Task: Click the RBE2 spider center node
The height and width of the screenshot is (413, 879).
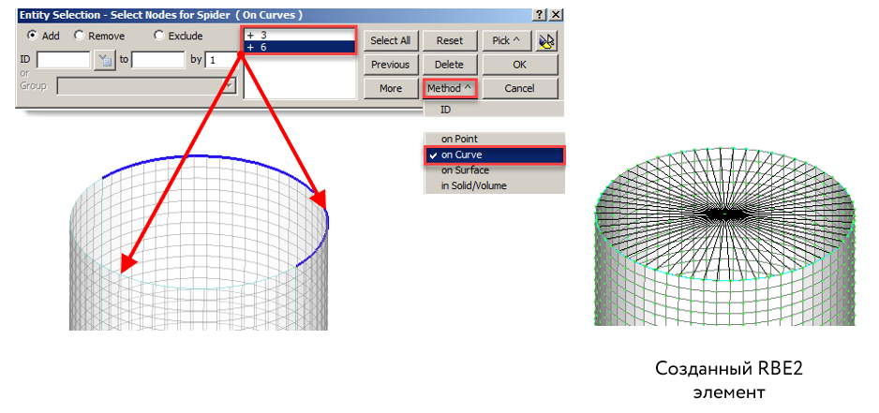Action: pyautogui.click(x=724, y=214)
